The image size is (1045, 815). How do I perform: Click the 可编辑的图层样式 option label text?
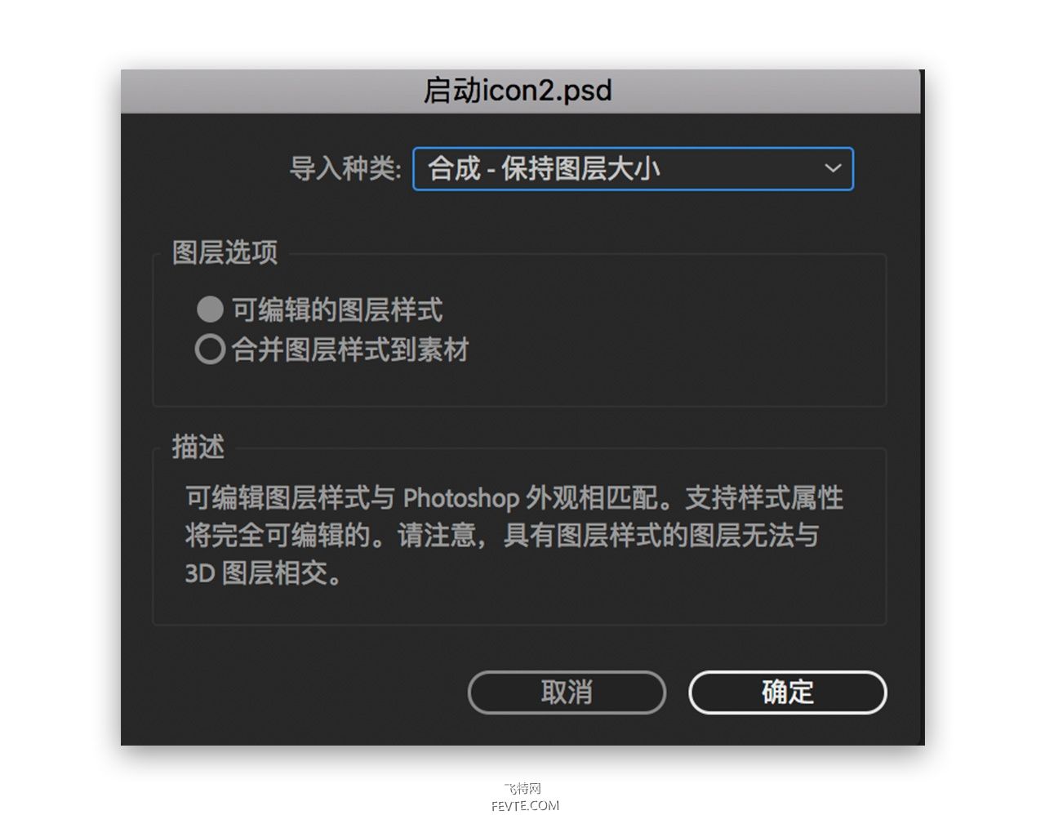(x=337, y=310)
